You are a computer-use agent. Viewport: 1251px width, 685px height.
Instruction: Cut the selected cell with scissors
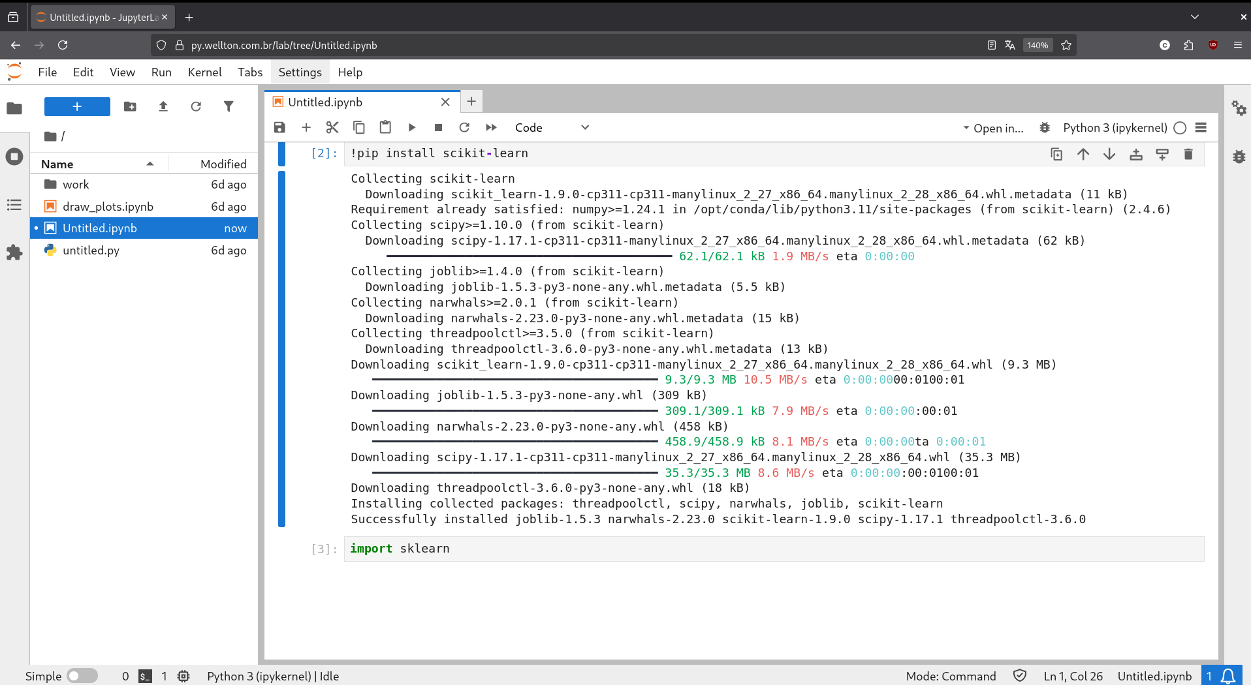(x=332, y=127)
